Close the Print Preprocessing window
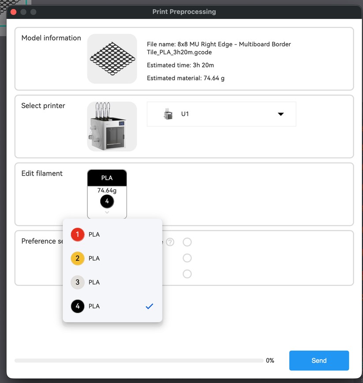The width and height of the screenshot is (363, 383). click(x=13, y=12)
